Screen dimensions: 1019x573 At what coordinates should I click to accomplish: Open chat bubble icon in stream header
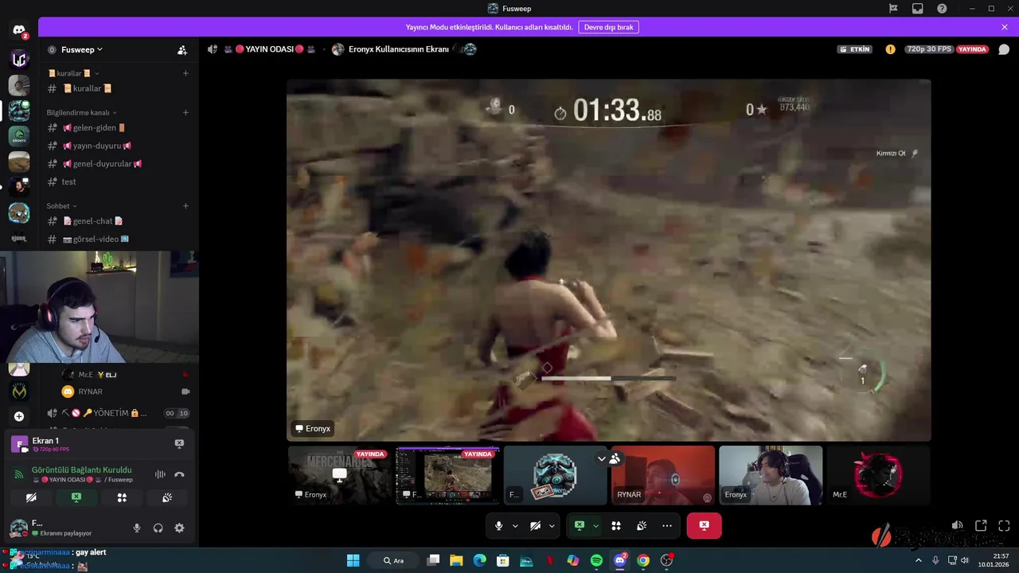coord(1004,49)
